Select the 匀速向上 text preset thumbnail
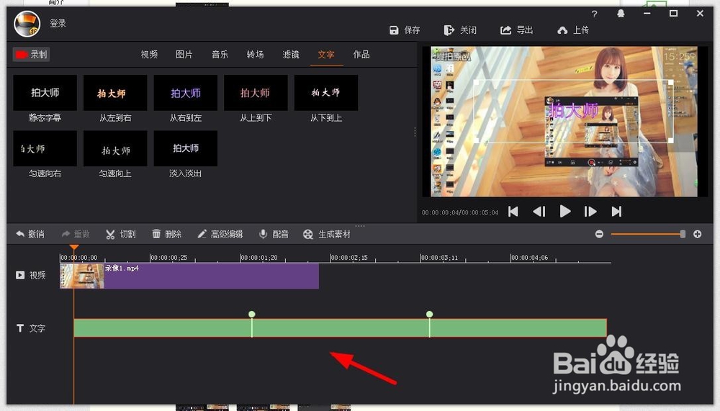The image size is (720, 411). coord(115,148)
